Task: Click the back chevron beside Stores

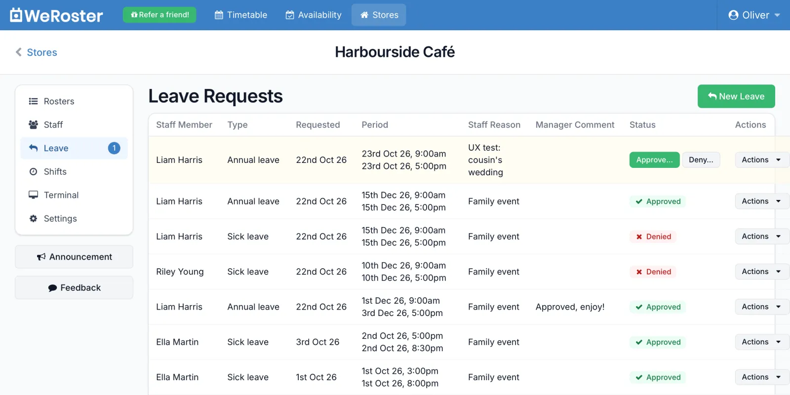Action: point(18,52)
